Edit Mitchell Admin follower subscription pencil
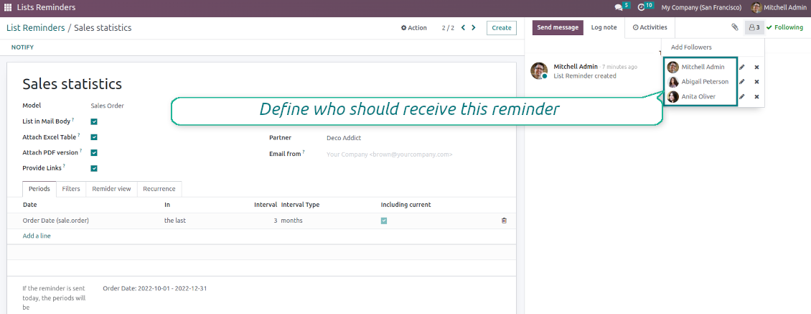Image resolution: width=811 pixels, height=314 pixels. point(742,68)
